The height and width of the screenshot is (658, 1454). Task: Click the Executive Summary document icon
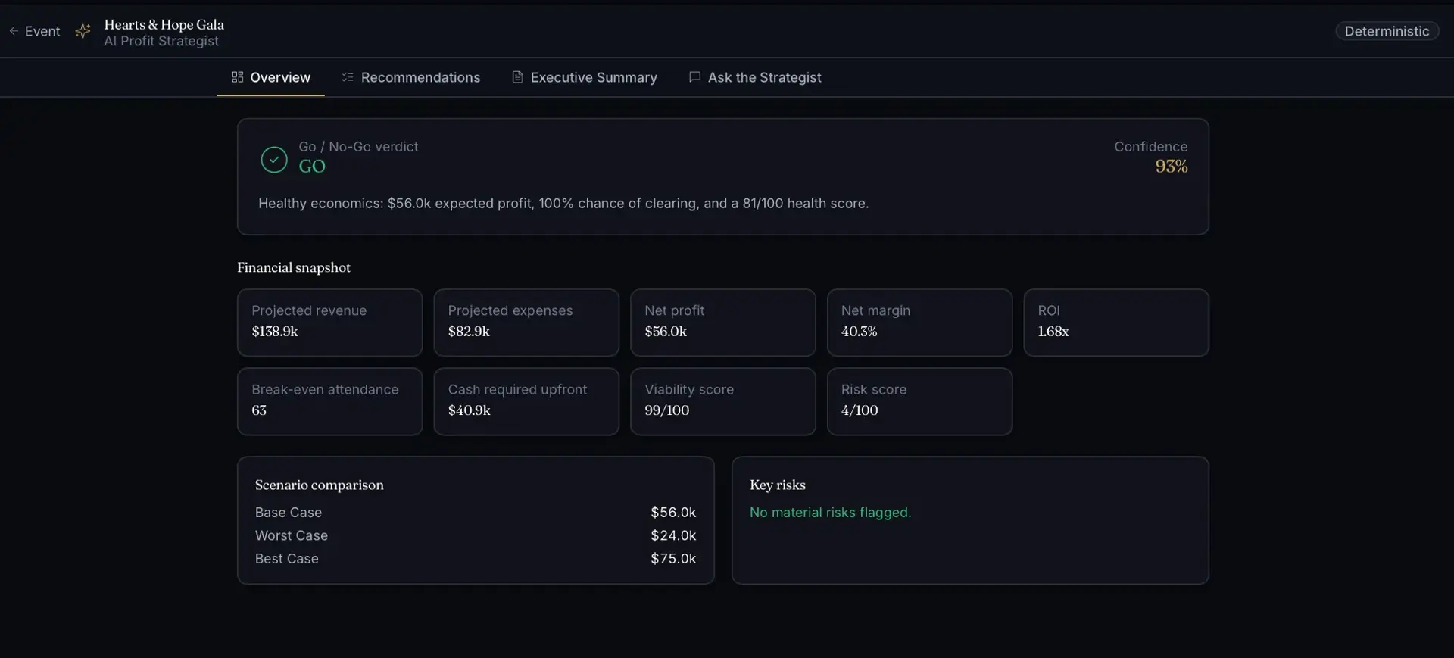click(517, 77)
